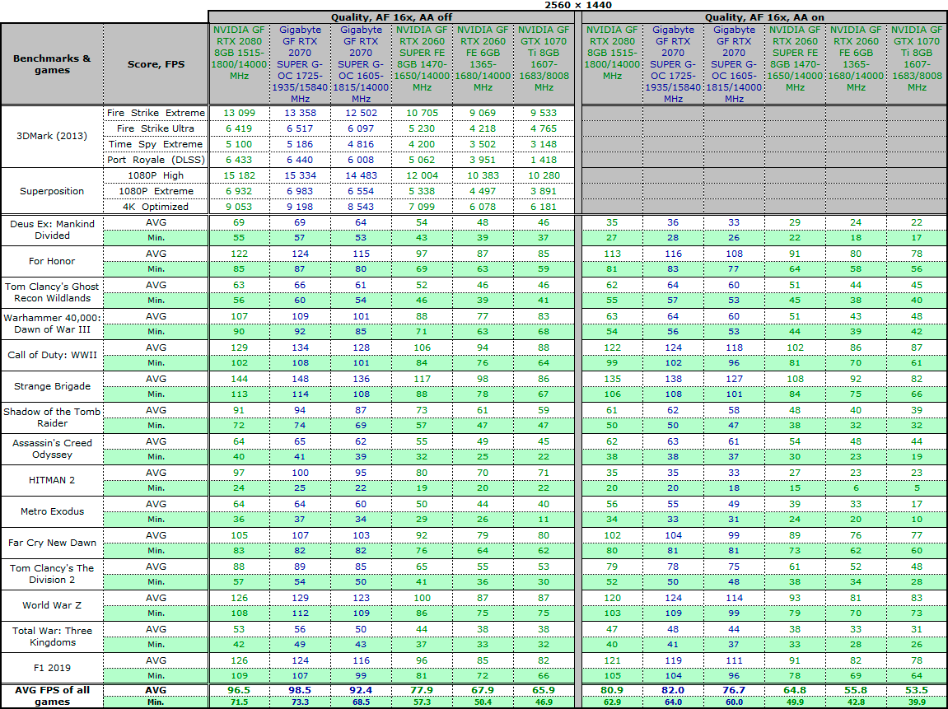948x709 pixels.
Task: Click the '4K Optimized' preset label
Action: click(156, 207)
